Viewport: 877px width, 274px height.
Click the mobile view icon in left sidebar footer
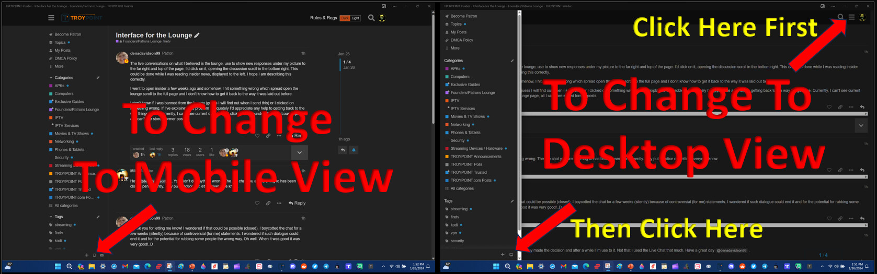click(x=94, y=255)
